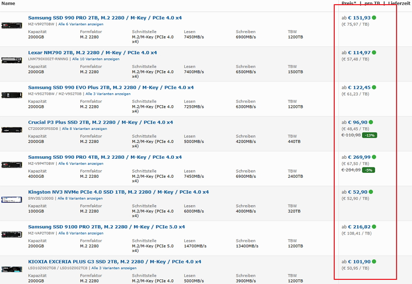Click the -13% discount badge on Crucial P3

pyautogui.click(x=369, y=135)
